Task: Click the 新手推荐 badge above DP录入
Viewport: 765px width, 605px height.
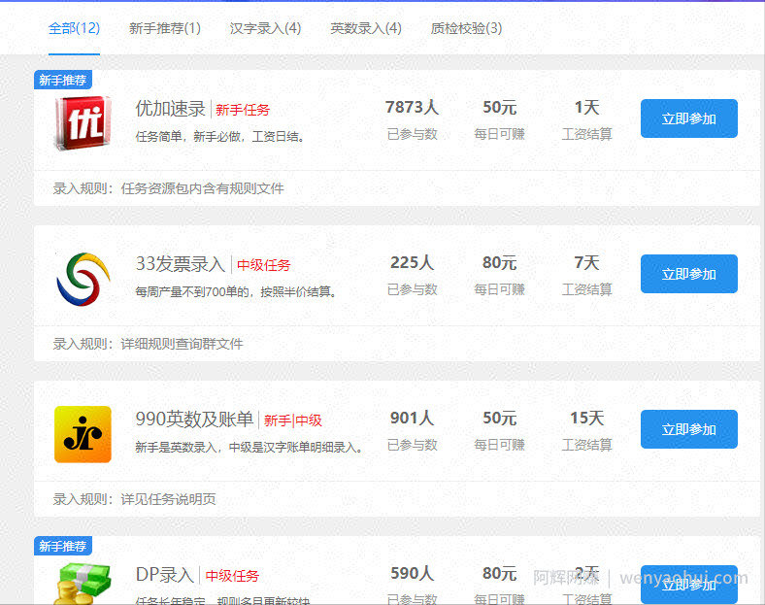Action: (63, 546)
